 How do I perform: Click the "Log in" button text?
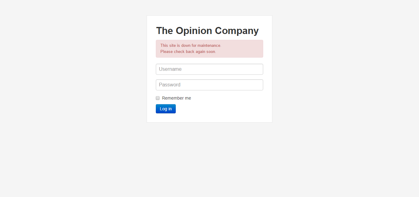tap(166, 109)
